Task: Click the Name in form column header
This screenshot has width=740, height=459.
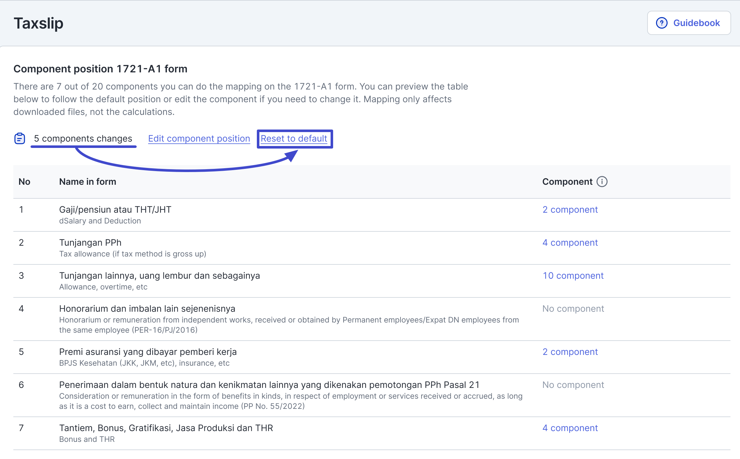Action: coord(87,182)
